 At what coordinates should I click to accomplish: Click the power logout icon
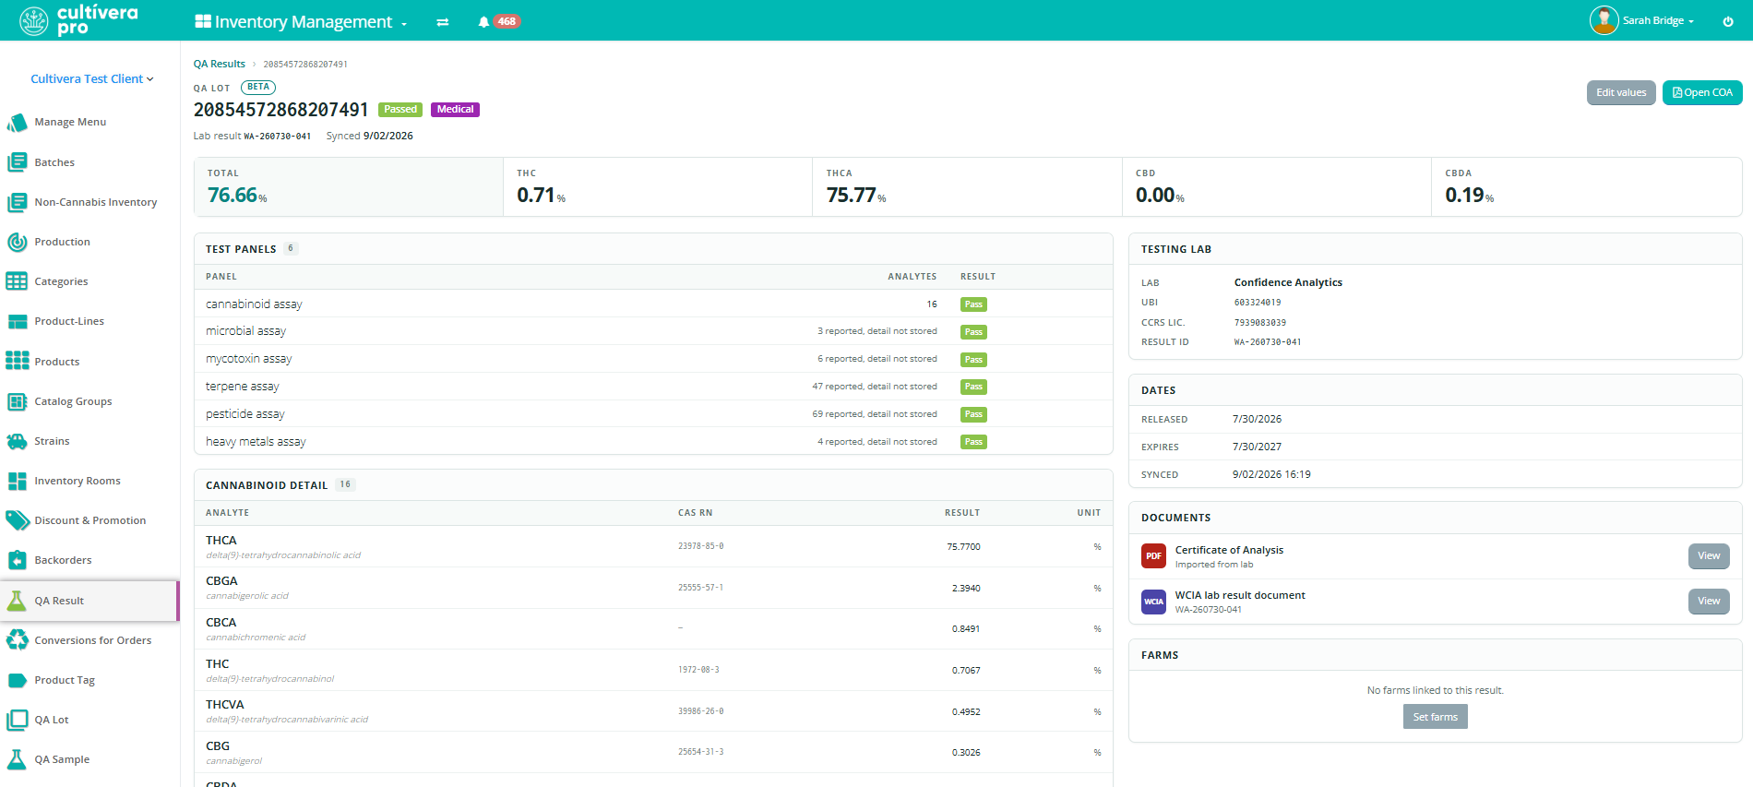click(1728, 21)
